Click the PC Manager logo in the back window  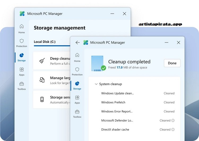point(22,14)
